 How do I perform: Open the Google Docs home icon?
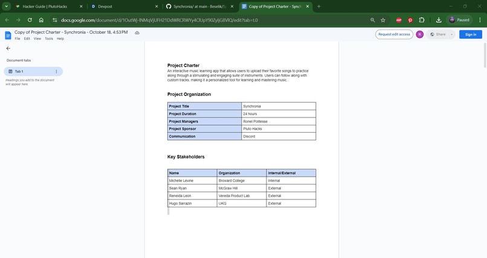[8, 36]
